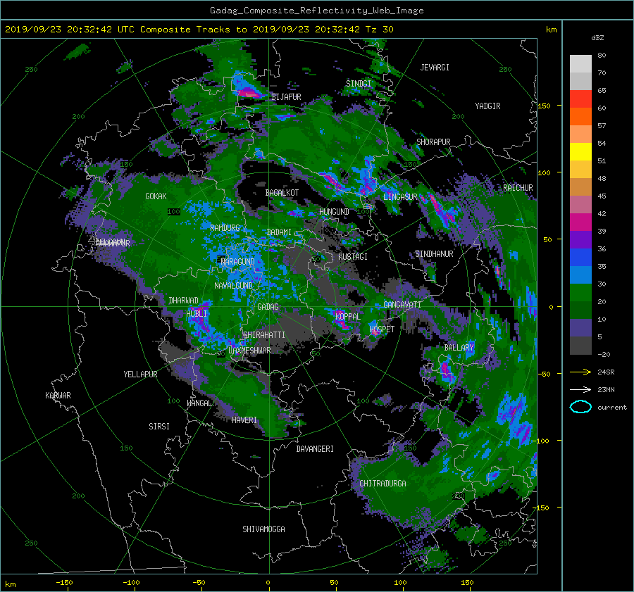Click the HAVERI city label
This screenshot has width=634, height=592.
(x=244, y=421)
